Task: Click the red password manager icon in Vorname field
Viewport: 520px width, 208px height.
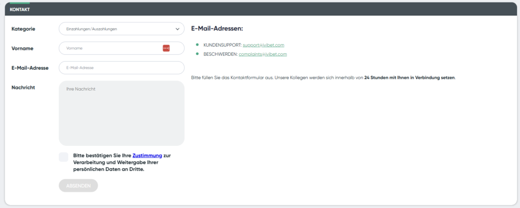Action: pyautogui.click(x=166, y=48)
